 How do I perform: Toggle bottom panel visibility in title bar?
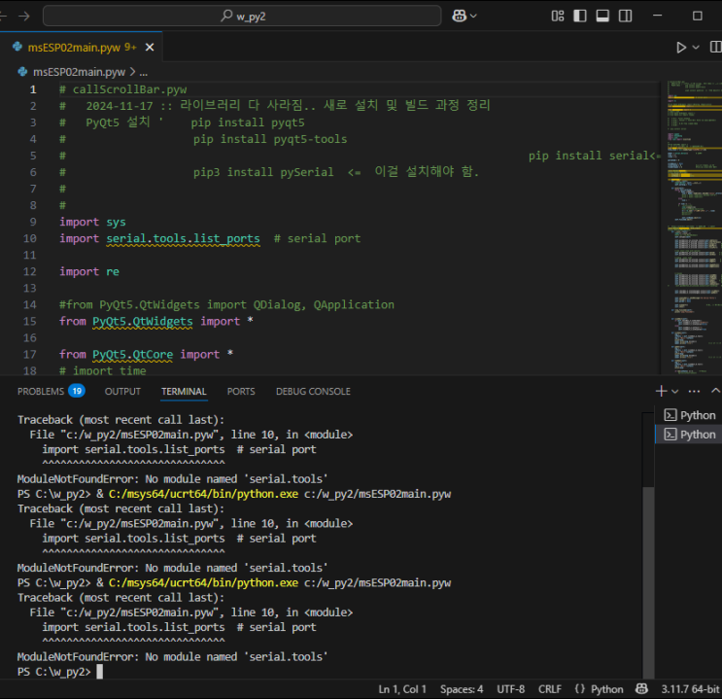tap(602, 16)
